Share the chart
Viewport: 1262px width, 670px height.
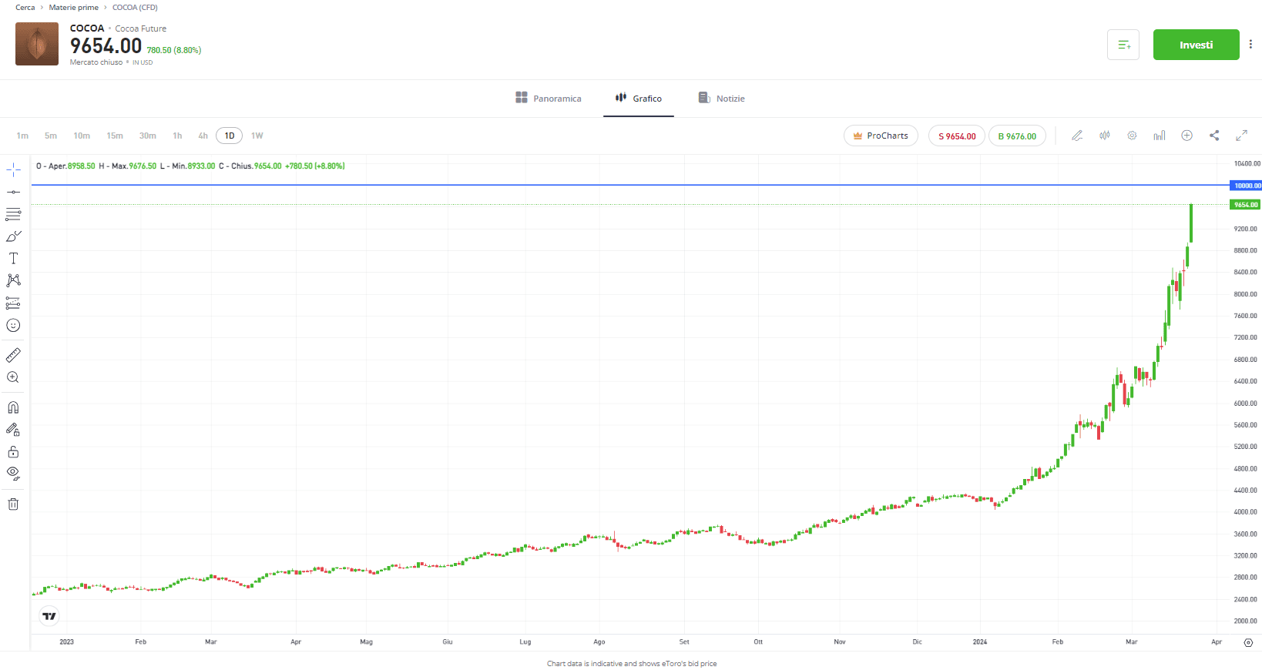click(1214, 136)
